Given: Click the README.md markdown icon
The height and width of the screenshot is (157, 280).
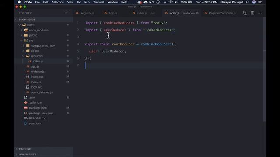Looking at the screenshot, I should point(26,118).
